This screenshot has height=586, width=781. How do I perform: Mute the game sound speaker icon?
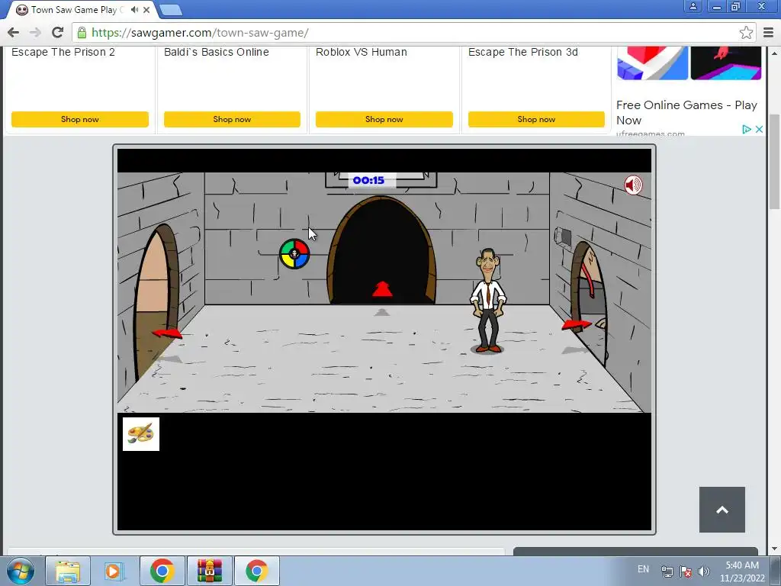point(633,185)
